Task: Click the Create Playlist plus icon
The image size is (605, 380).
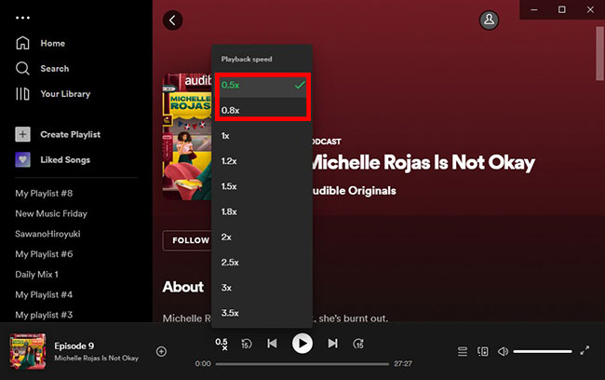Action: coord(22,134)
